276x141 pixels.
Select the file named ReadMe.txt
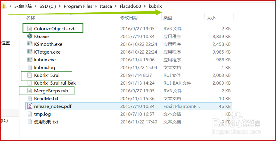(x=46, y=99)
